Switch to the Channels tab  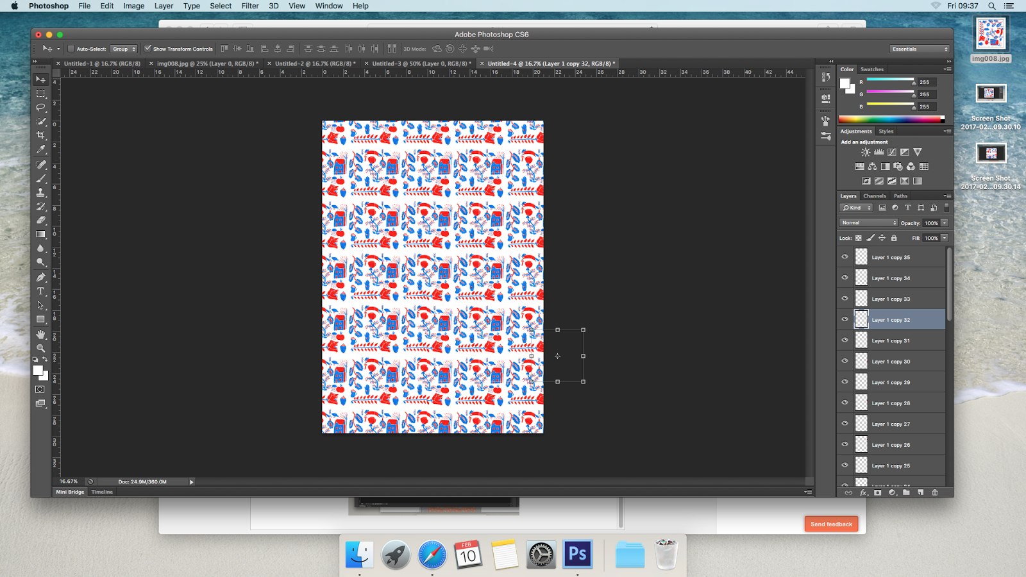tap(874, 196)
